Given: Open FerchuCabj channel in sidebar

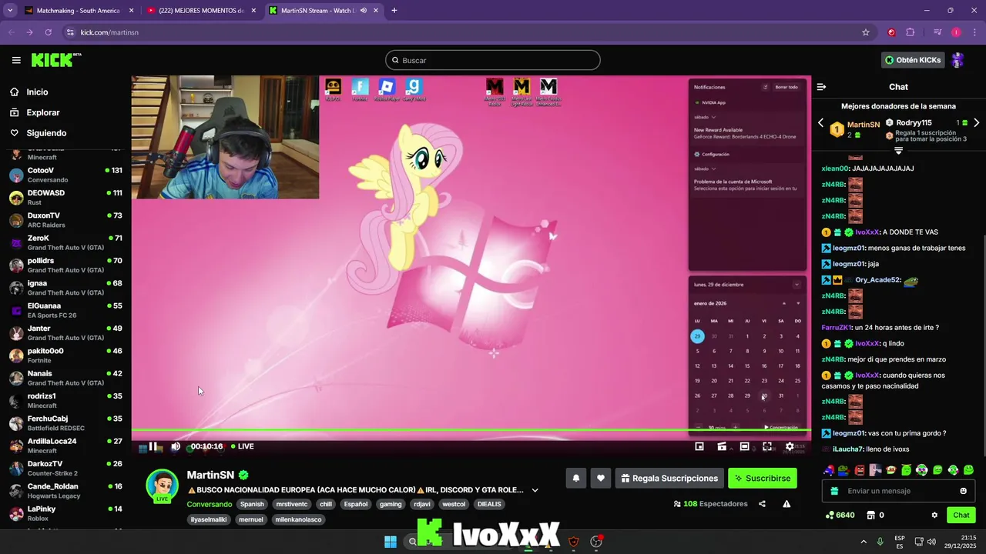Looking at the screenshot, I should [65, 423].
